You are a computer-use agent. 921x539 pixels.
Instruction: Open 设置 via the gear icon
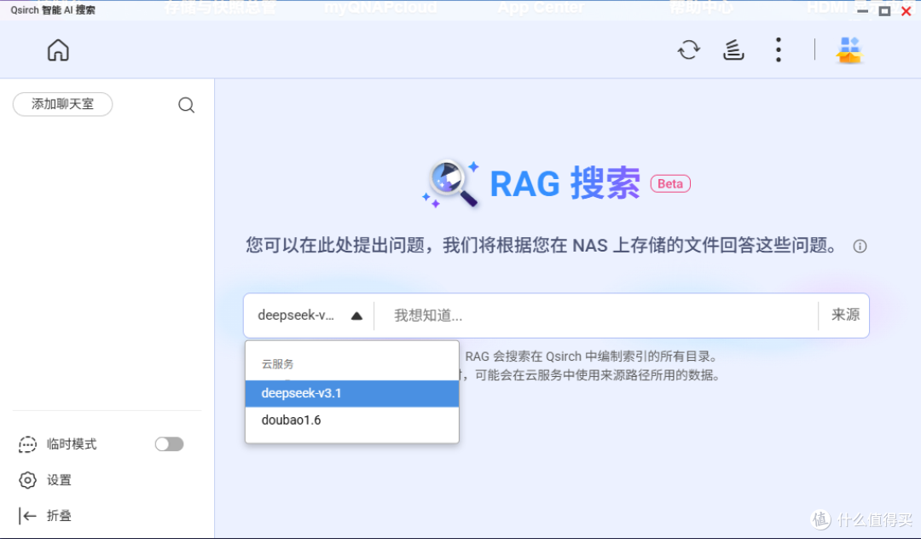27,480
